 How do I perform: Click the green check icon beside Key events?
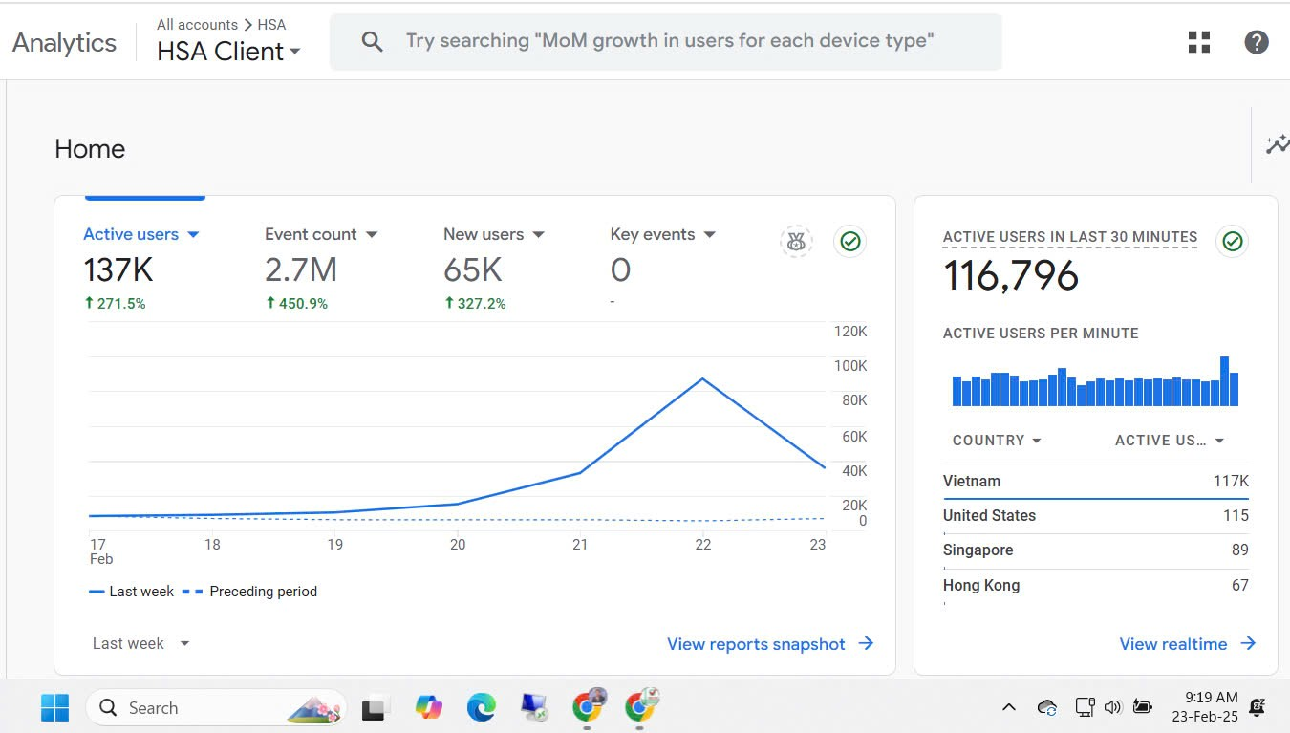click(x=850, y=242)
